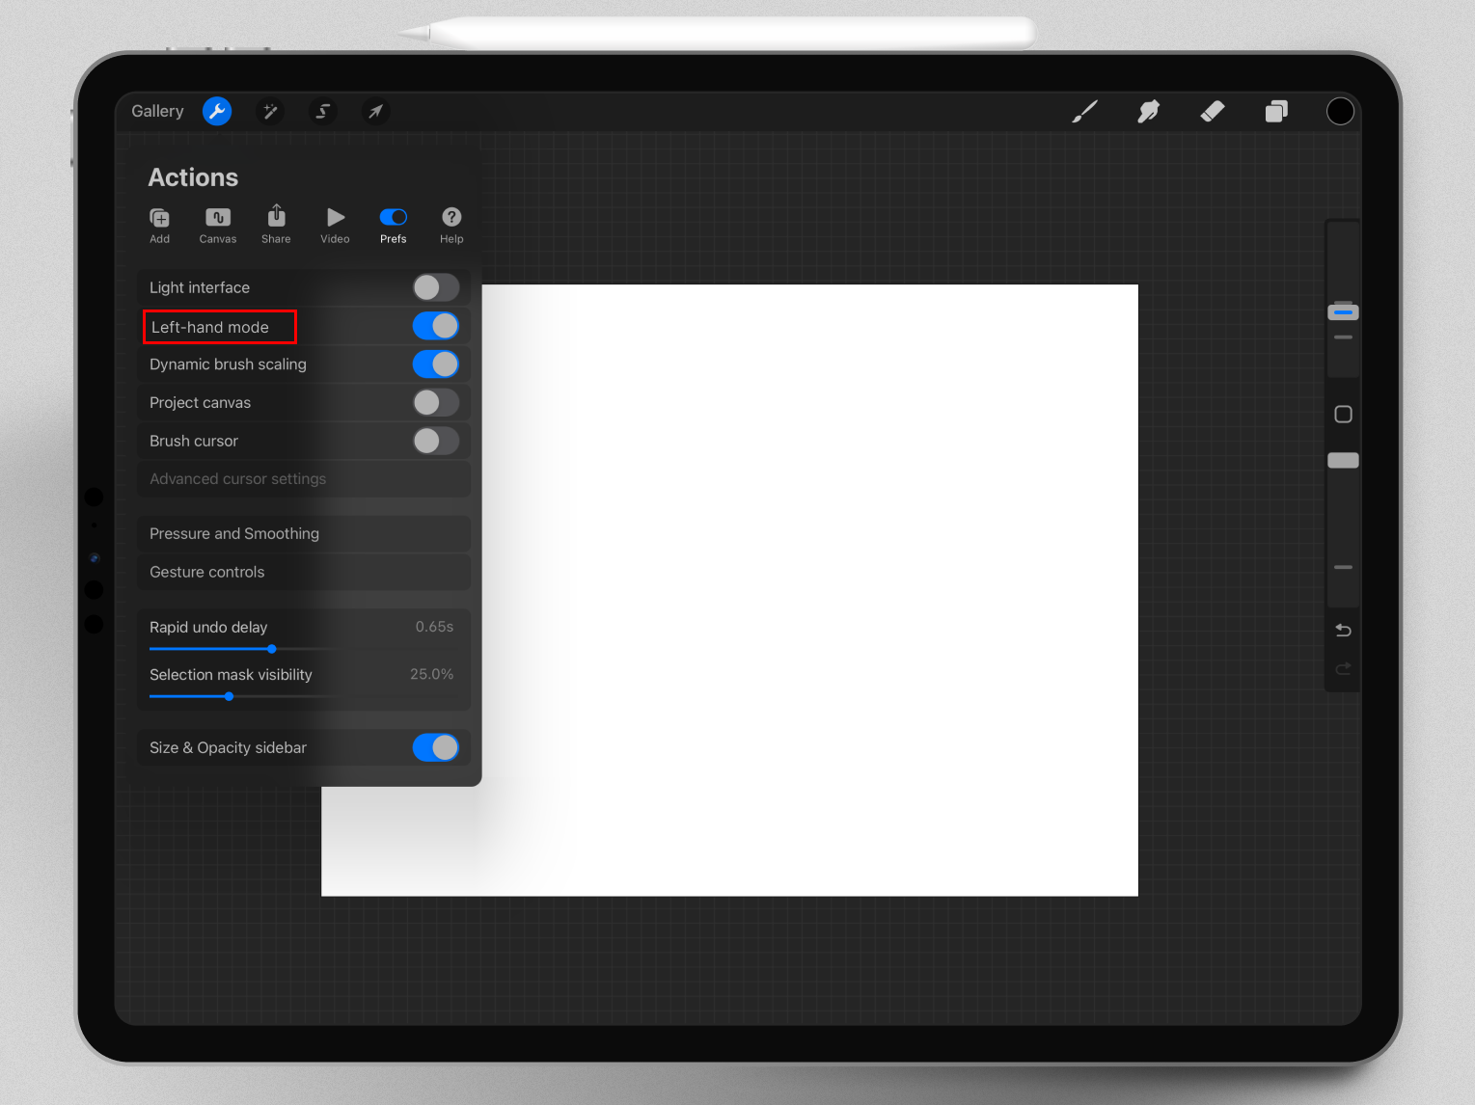Click the Actions wrench icon
Image resolution: width=1475 pixels, height=1105 pixels.
click(217, 111)
